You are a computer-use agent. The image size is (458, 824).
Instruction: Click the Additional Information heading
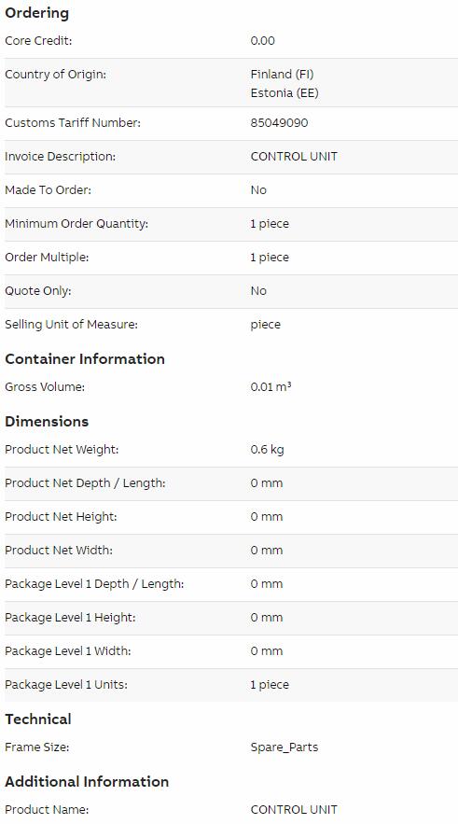[87, 781]
